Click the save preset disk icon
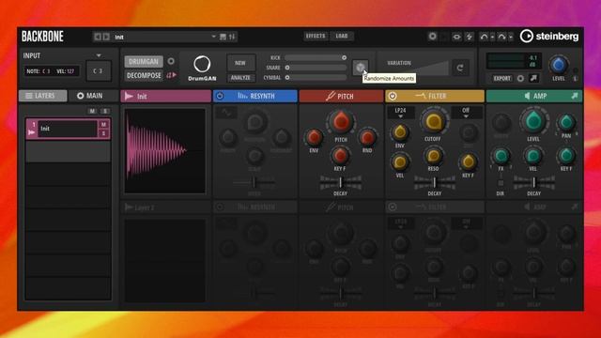The height and width of the screenshot is (338, 601). click(x=223, y=37)
